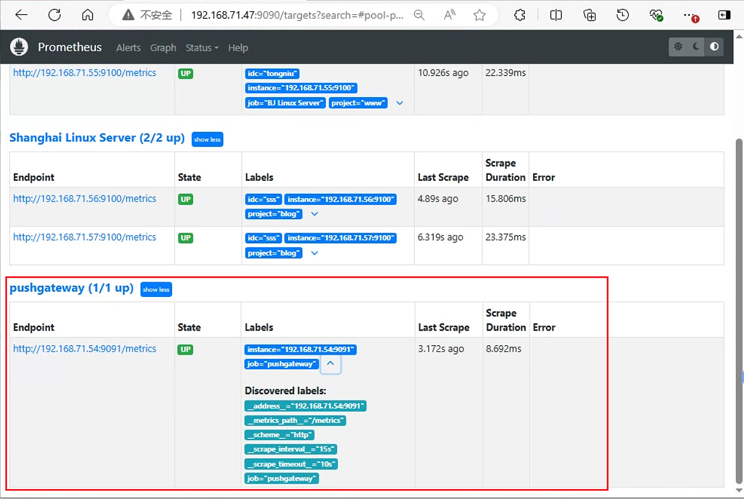Open endpoint http://192.168.71.57:9100/metrics

85,237
